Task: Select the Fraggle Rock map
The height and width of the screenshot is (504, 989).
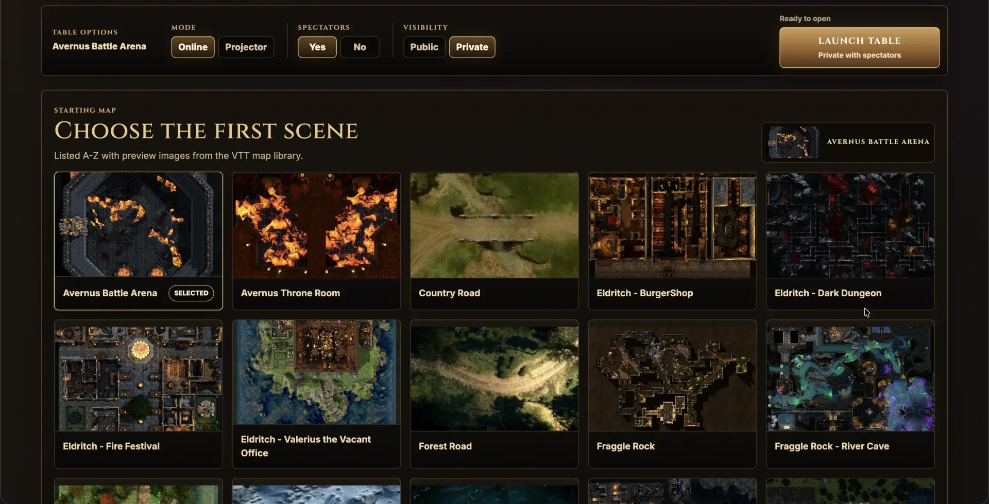Action: tap(672, 394)
